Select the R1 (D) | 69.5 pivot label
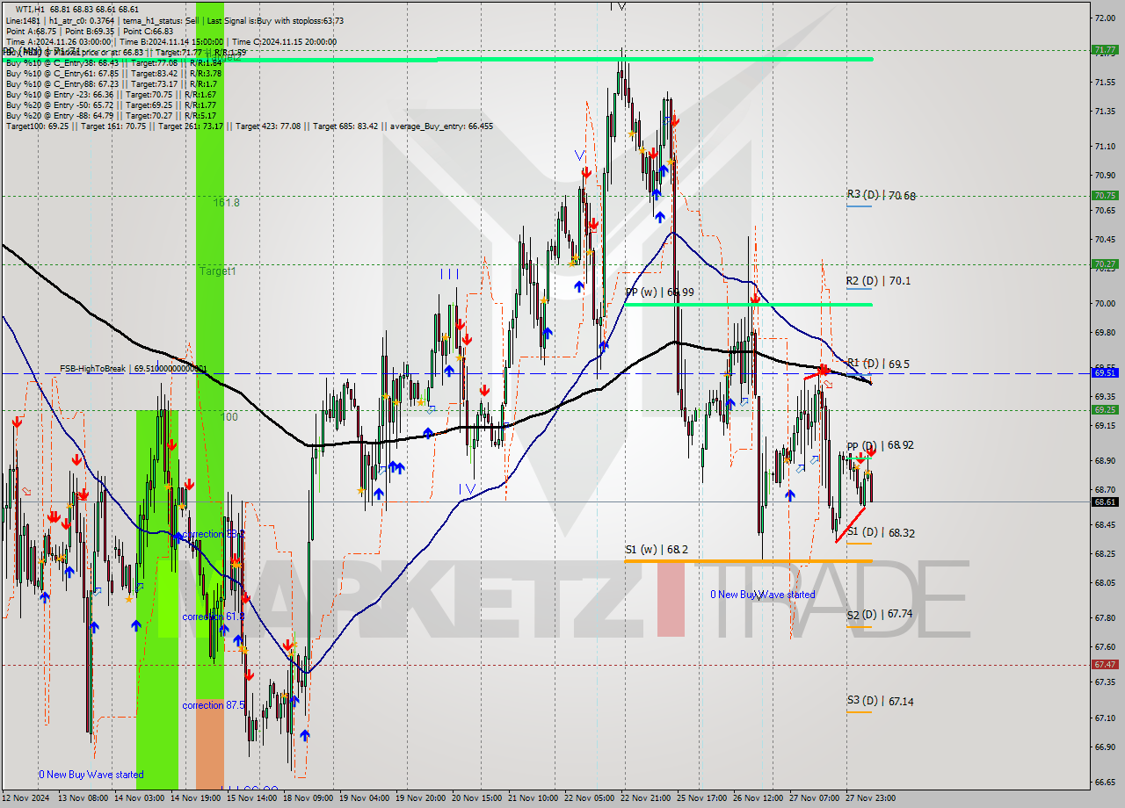The height and width of the screenshot is (808, 1125). coord(878,363)
